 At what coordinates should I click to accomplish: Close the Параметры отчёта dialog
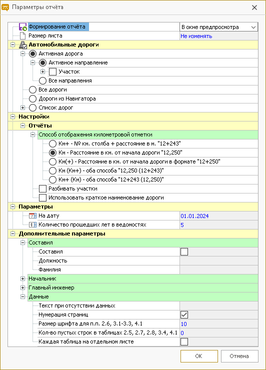254,7
